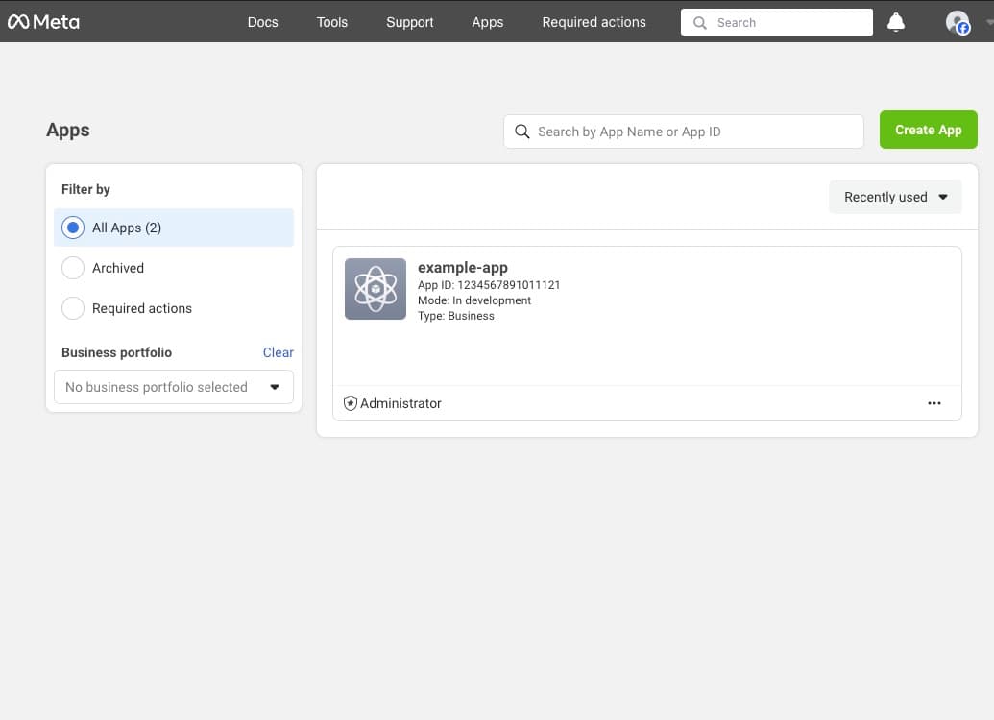
Task: Open Required actions in the top nav
Action: coord(594,22)
